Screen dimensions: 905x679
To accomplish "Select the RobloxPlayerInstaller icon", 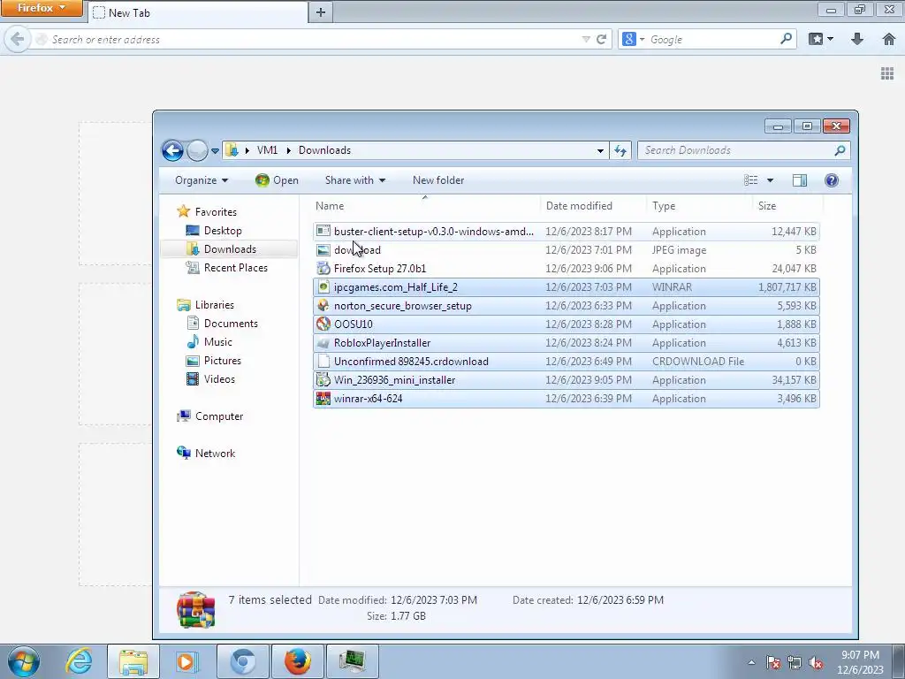I will [323, 343].
